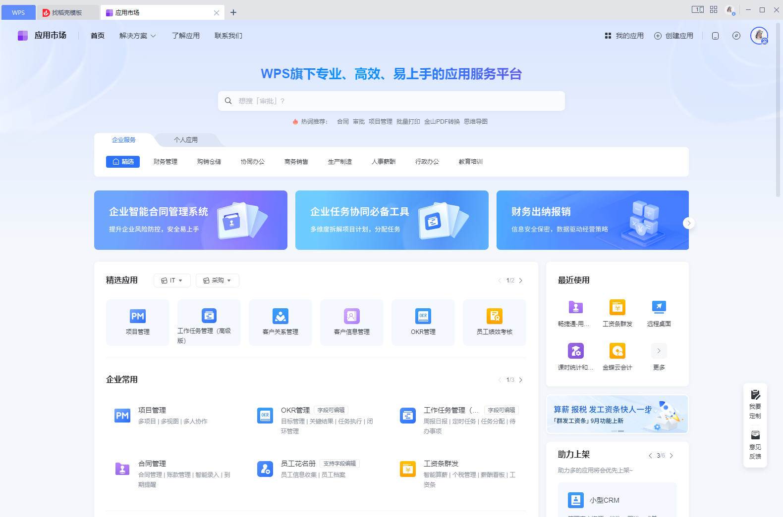The image size is (783, 517).
Task: Select the 购销仓储 category
Action: (x=209, y=162)
